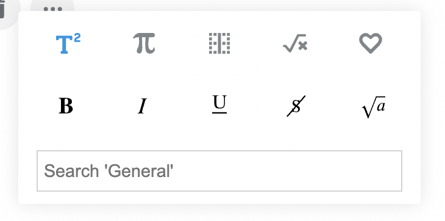Apply strikethrough with the crossed S icon
The width and height of the screenshot is (445, 221).
pyautogui.click(x=296, y=106)
